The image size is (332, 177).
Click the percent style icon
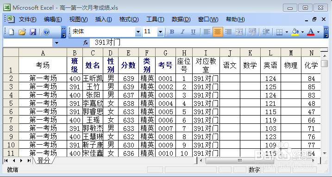click(x=252, y=32)
